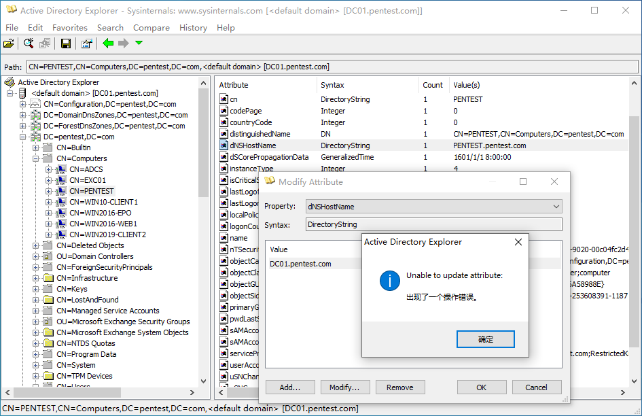642x416 pixels.
Task: Click the dSCorePropagationData attribute icon
Action: [224, 157]
